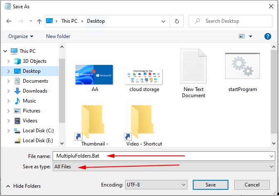The height and width of the screenshot is (196, 279).
Task: Click file list scroll down arrow
Action: [274, 143]
